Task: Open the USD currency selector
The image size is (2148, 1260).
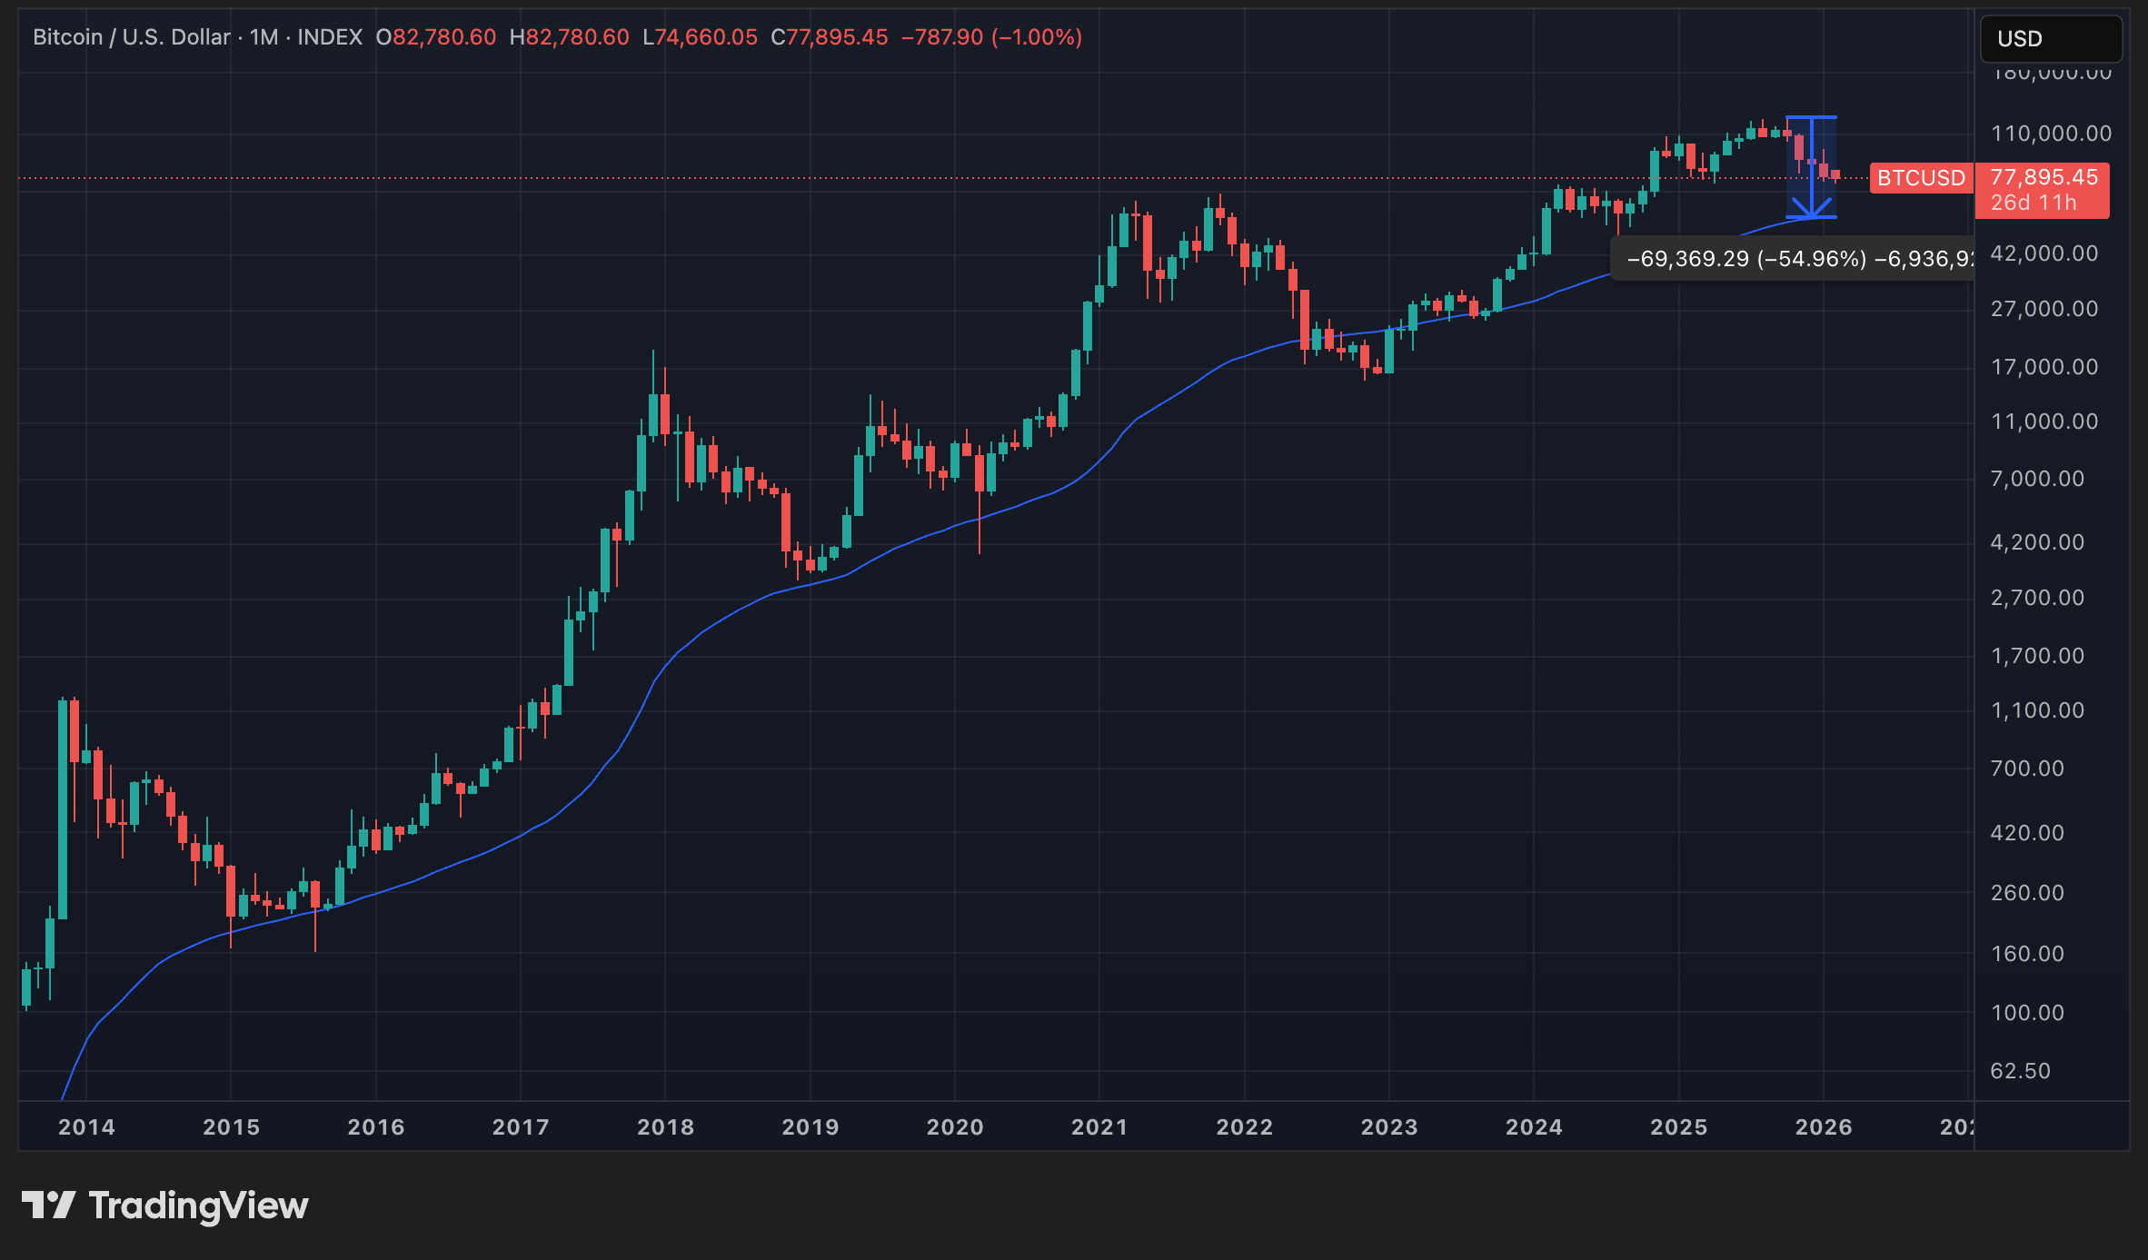Action: click(x=2050, y=39)
